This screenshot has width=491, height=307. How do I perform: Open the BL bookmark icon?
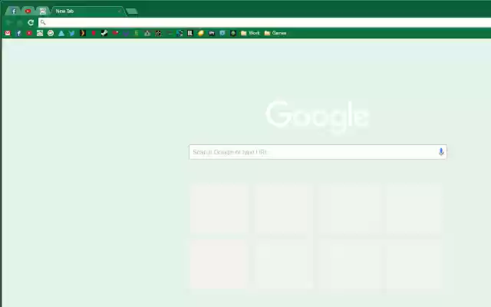190,33
